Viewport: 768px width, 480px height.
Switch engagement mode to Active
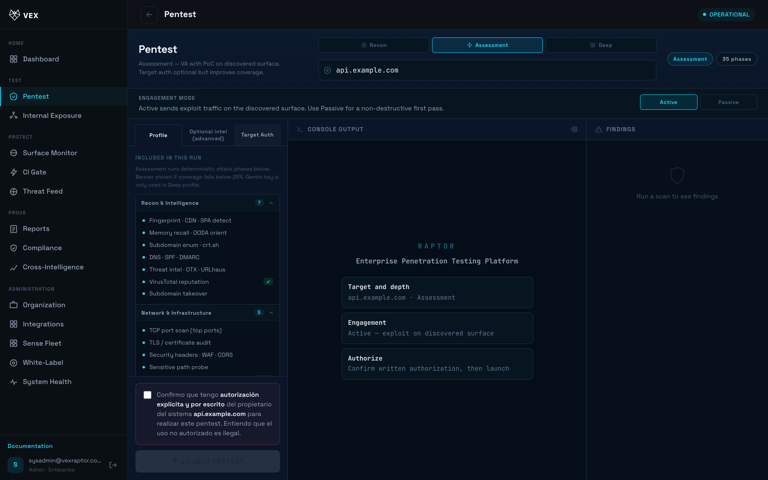(x=668, y=102)
